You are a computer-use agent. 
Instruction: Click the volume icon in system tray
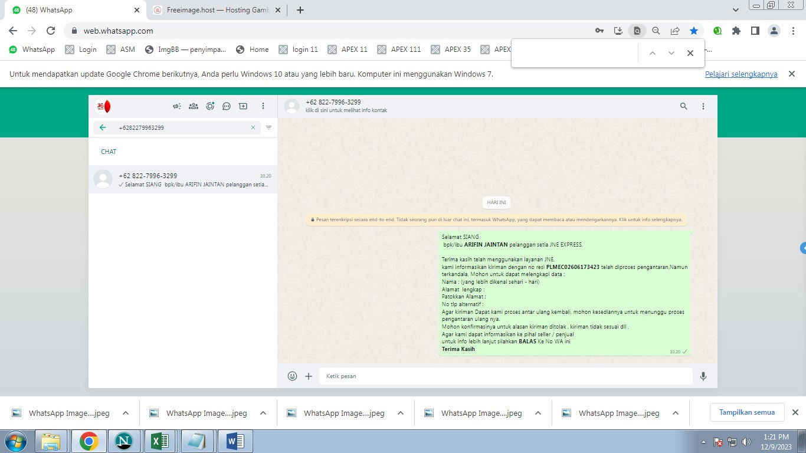coord(746,442)
